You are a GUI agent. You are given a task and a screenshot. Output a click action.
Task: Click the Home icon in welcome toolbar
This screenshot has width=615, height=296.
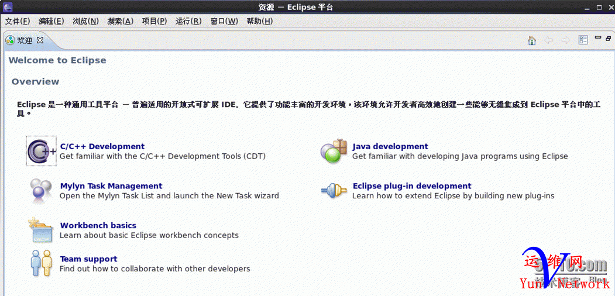point(532,40)
